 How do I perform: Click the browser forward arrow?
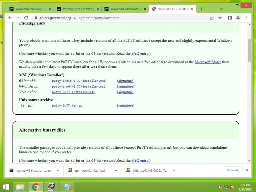18,18
